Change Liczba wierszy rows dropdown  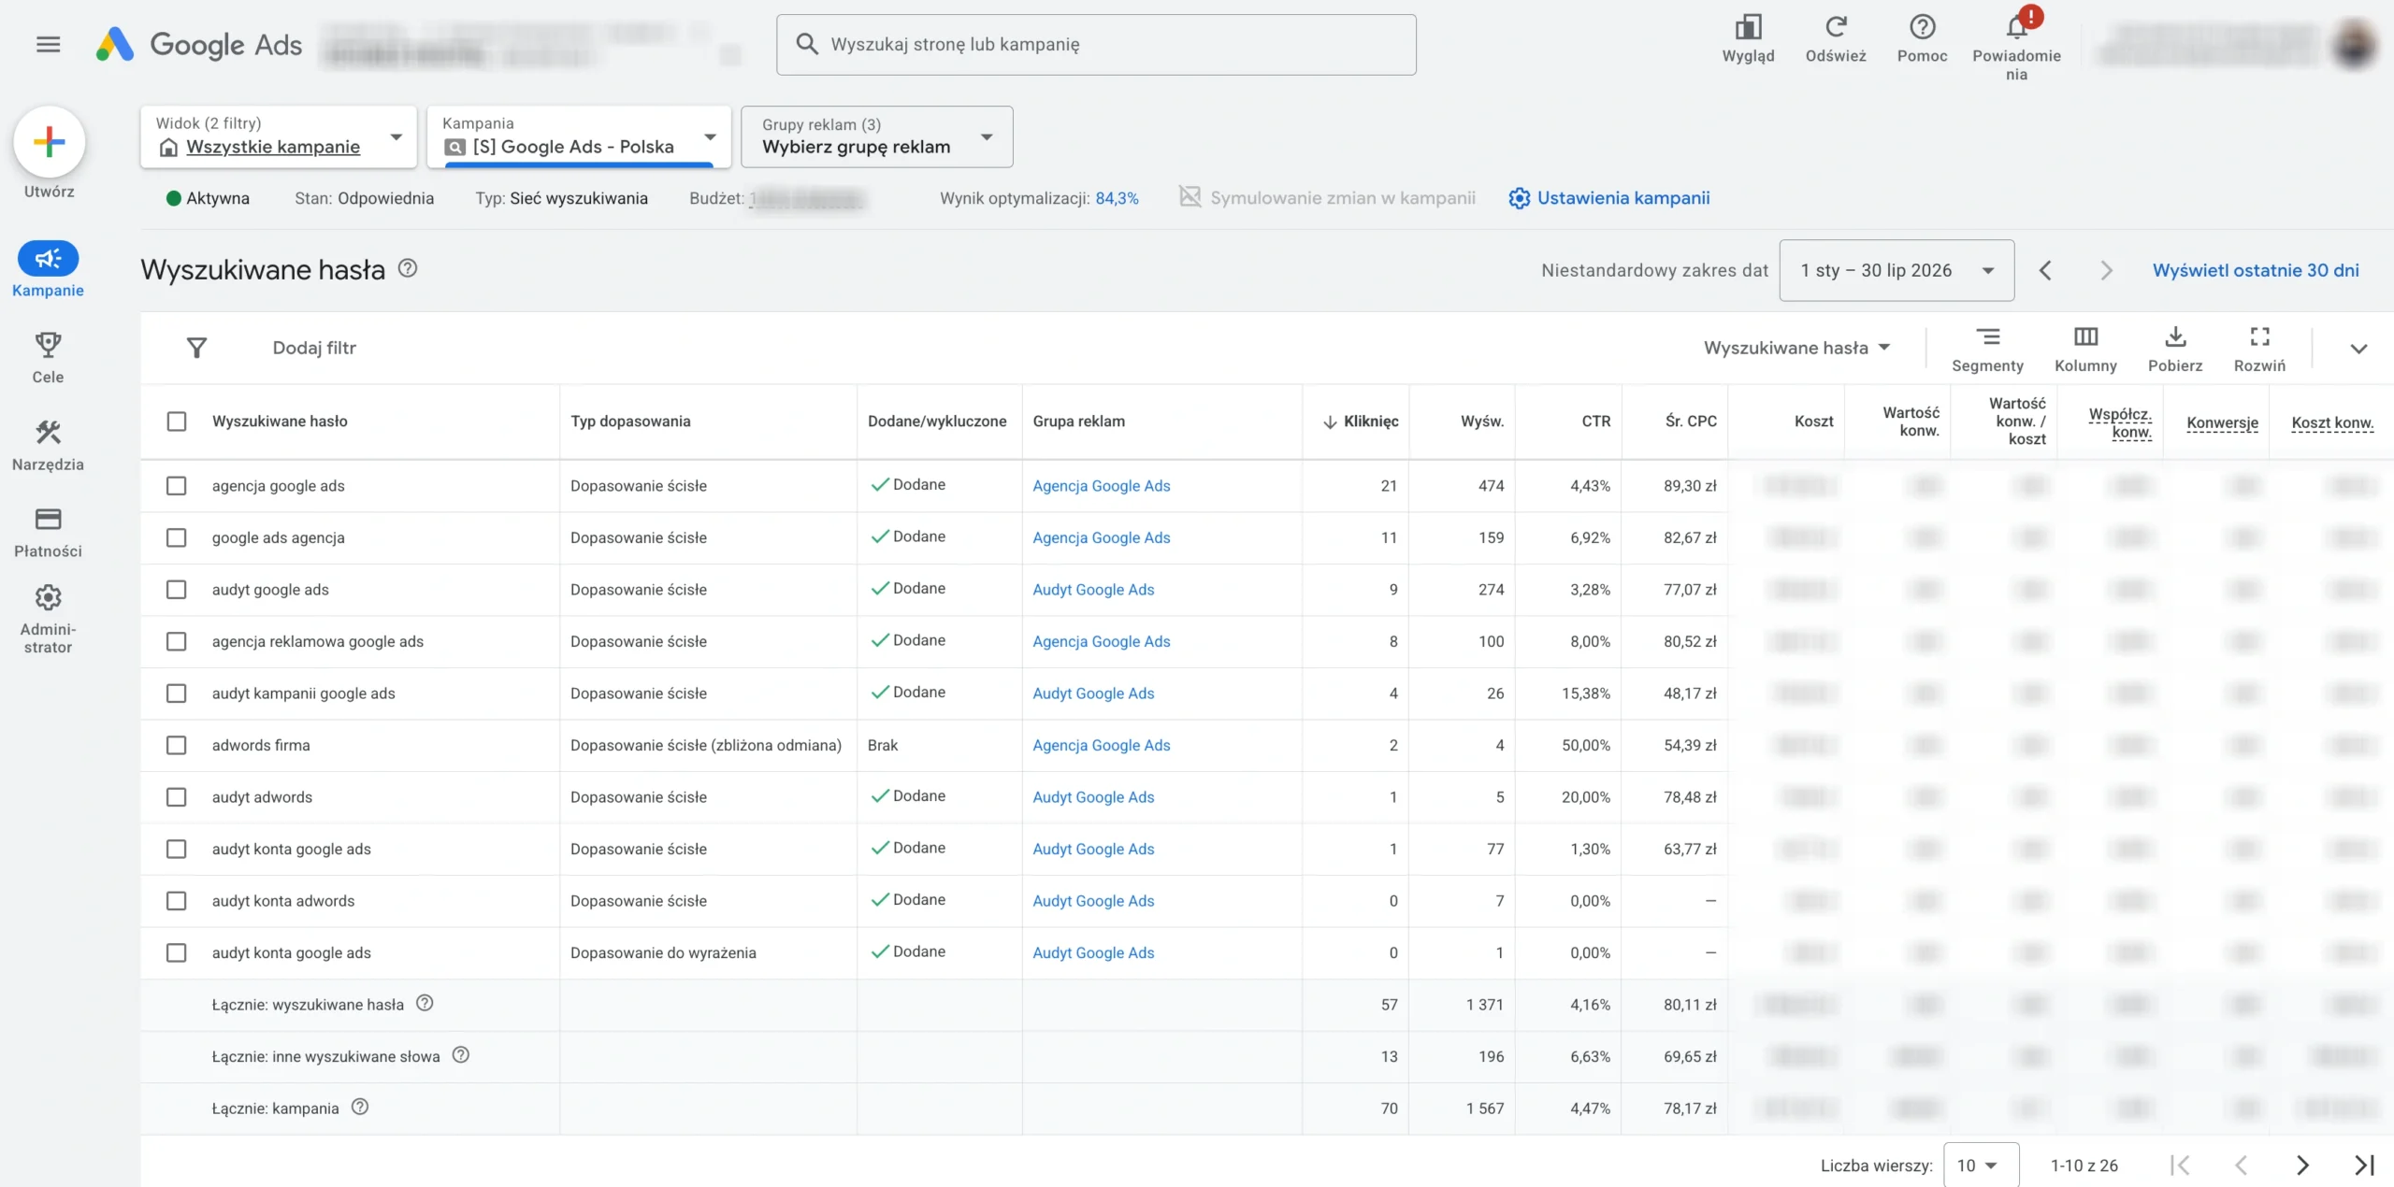pos(1981,1165)
